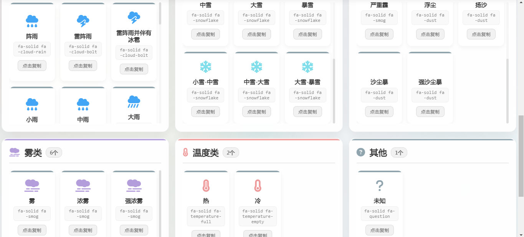Click the 大雨 card title
The height and width of the screenshot is (237, 524).
(x=134, y=117)
